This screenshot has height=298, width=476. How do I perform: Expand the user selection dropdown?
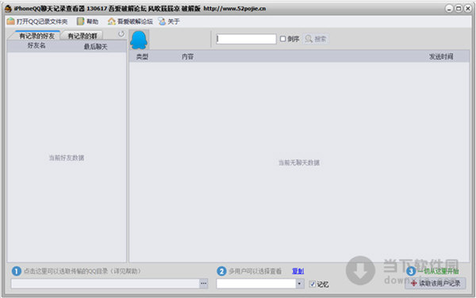point(299,284)
